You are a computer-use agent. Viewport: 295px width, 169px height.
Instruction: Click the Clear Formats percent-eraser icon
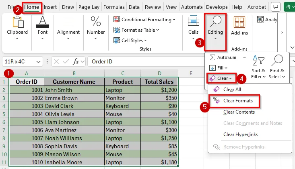tap(217, 100)
